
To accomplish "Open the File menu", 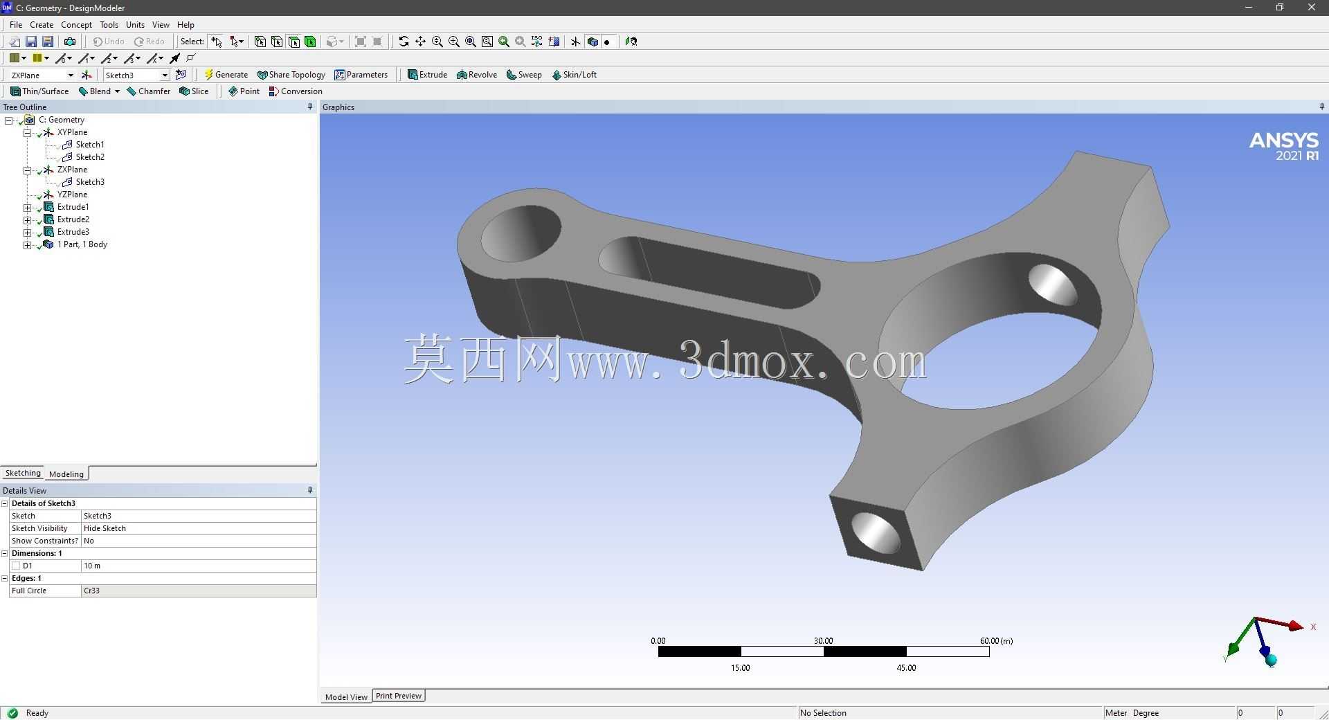I will click(16, 24).
